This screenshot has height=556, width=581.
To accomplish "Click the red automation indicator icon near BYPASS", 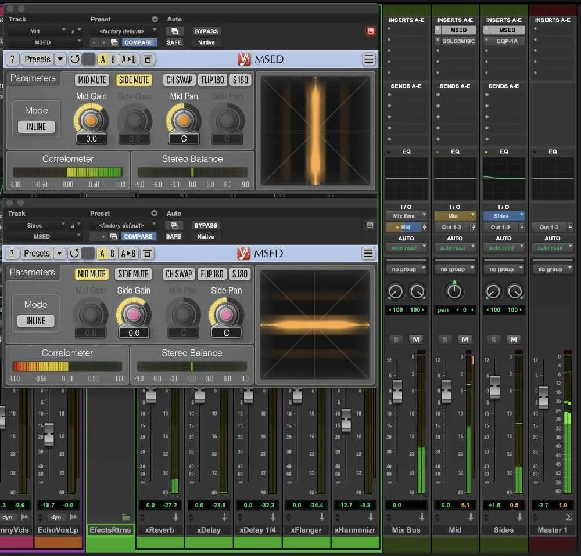I will pyautogui.click(x=371, y=31).
